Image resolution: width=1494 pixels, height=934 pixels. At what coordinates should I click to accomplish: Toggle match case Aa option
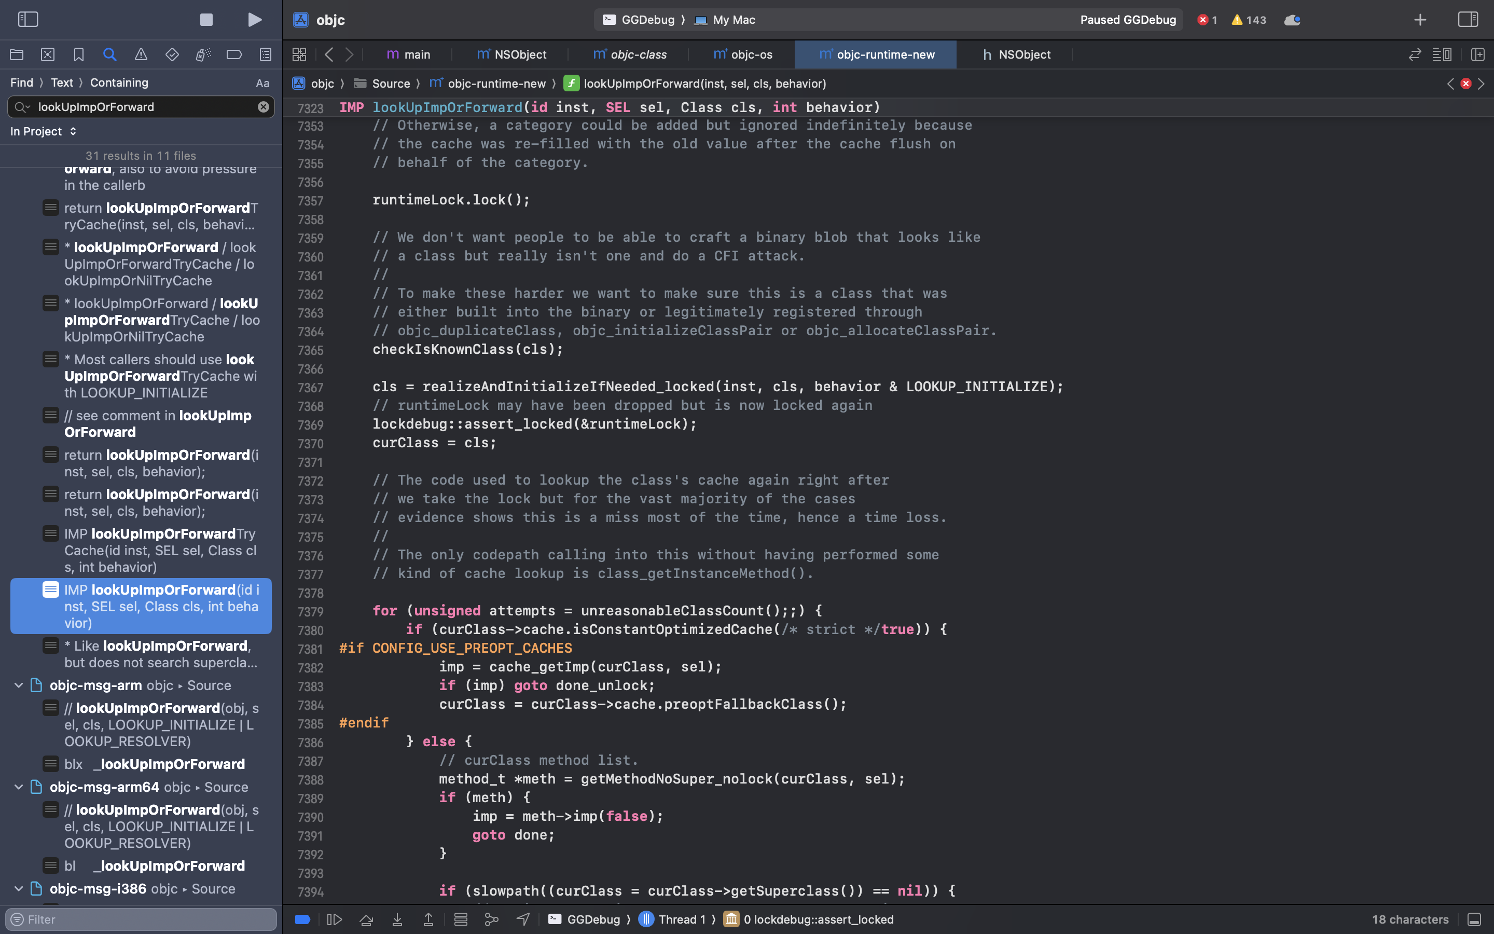click(x=262, y=83)
